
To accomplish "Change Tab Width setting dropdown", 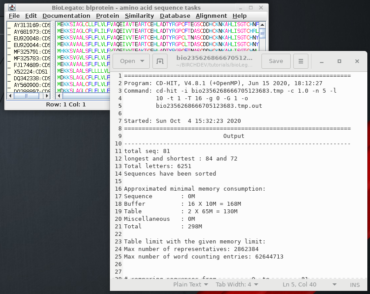I will point(237,285).
